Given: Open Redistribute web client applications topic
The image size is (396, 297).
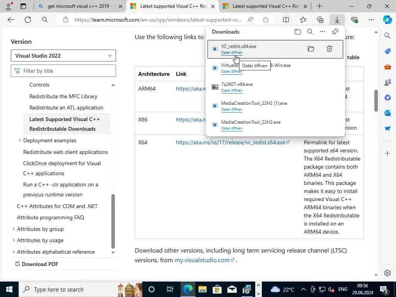Looking at the screenshot, I should tap(65, 152).
